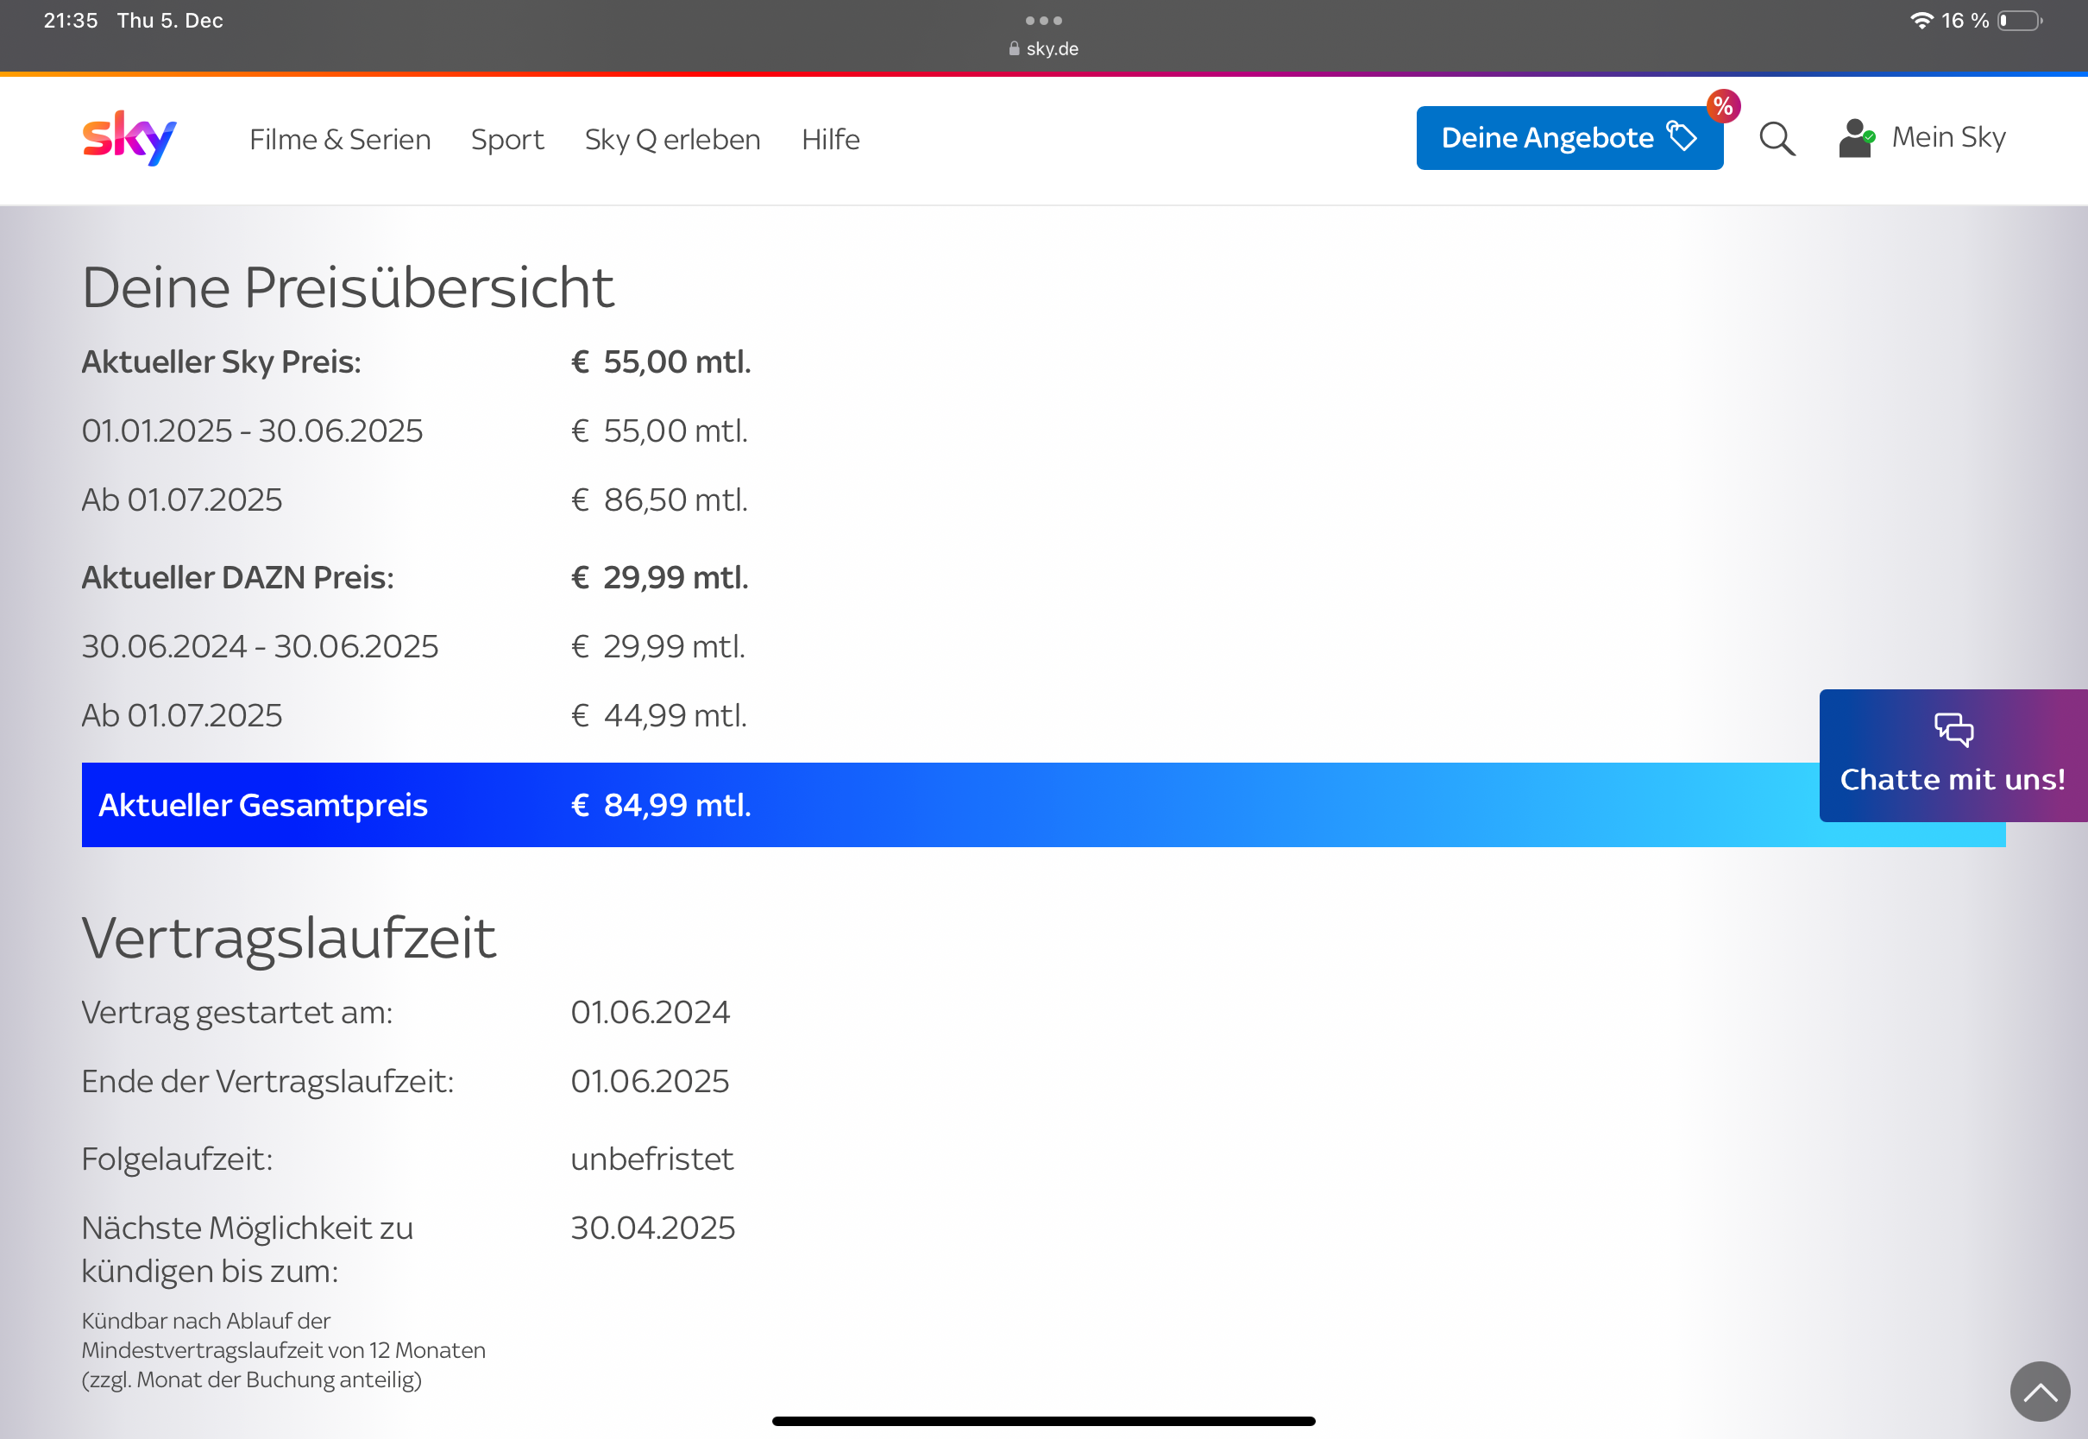Open the search magnifier icon
Screen dimensions: 2088x1439
click(x=1776, y=139)
